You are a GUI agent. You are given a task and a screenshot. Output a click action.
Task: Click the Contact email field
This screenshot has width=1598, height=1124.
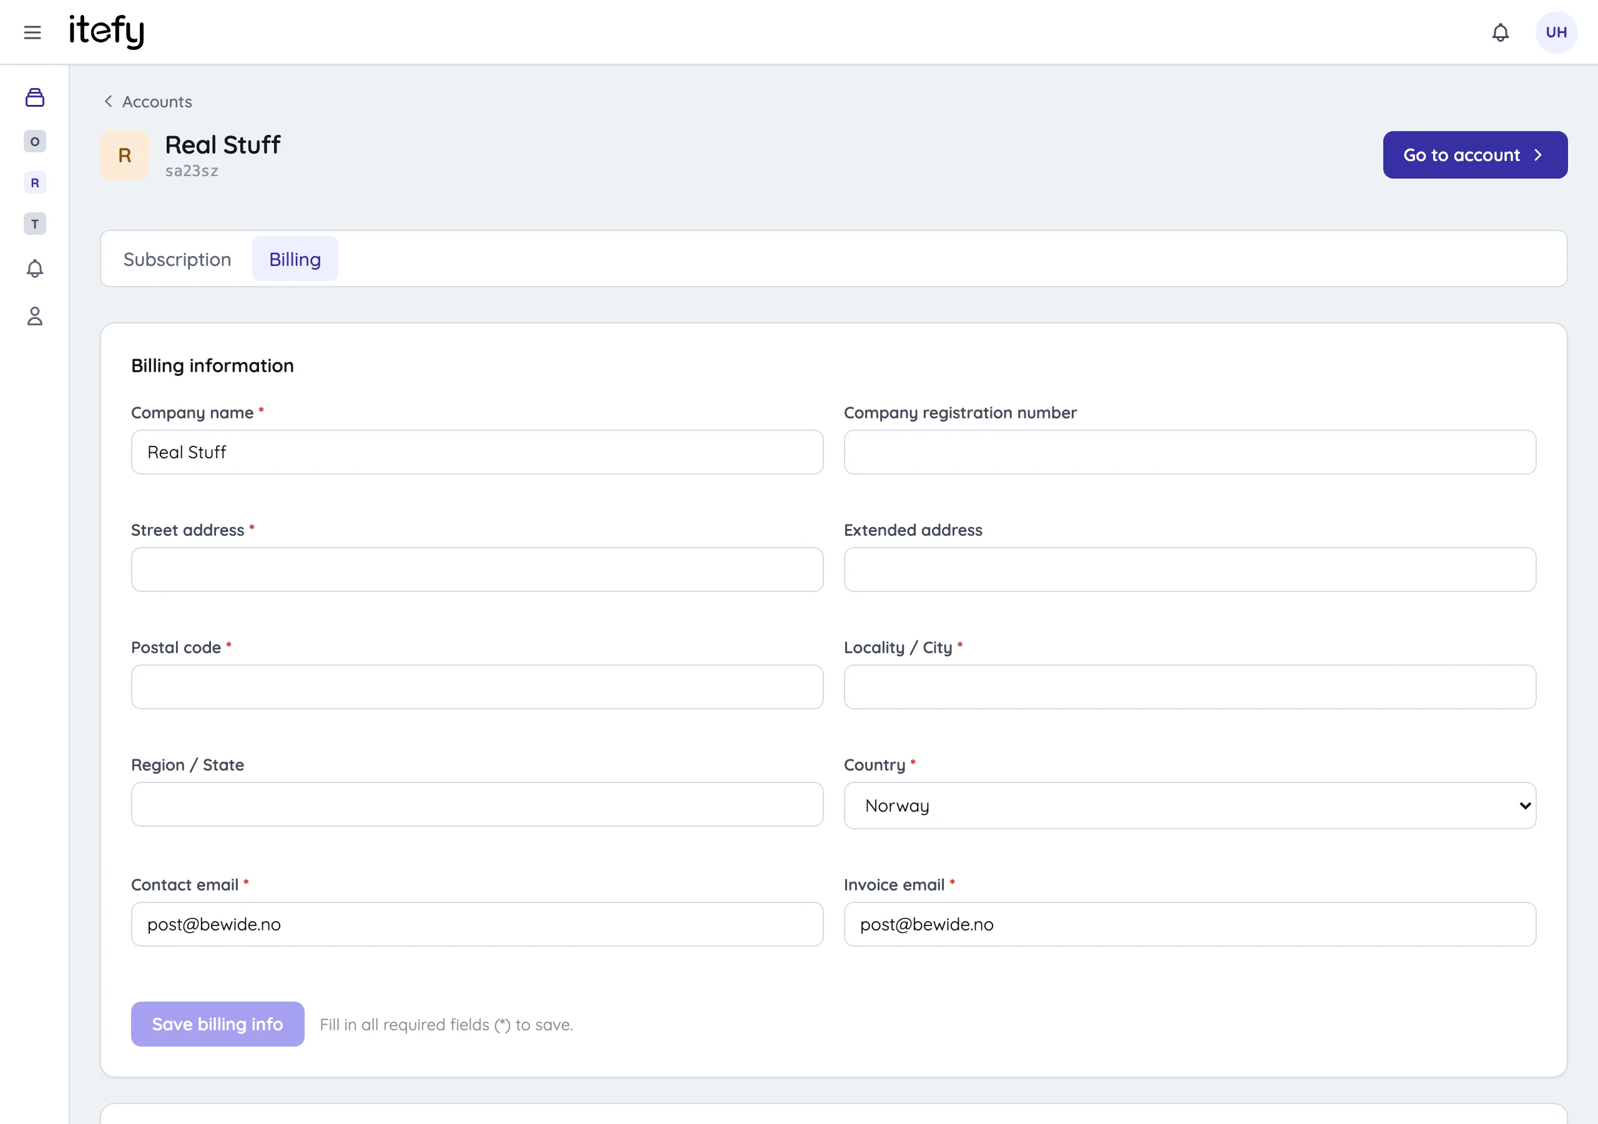pos(477,924)
